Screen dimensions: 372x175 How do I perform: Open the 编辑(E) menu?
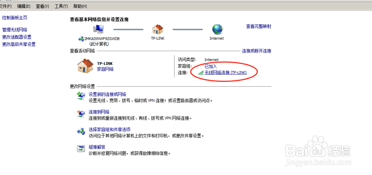pyautogui.click(x=23, y=6)
